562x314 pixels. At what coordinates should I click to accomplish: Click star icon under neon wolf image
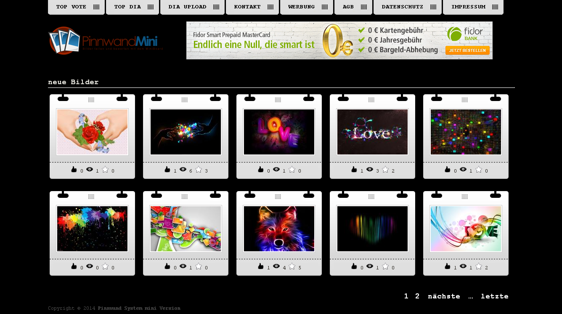292,266
